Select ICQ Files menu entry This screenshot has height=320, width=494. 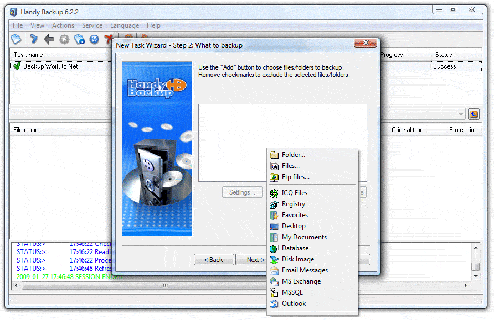pyautogui.click(x=312, y=193)
